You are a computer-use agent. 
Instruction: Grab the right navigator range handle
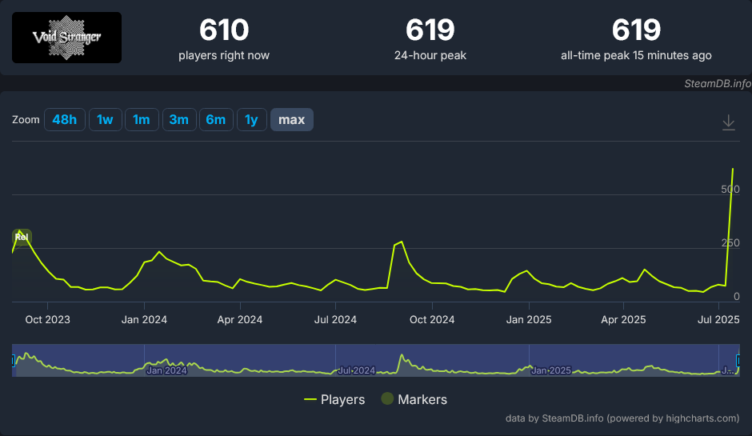click(738, 360)
